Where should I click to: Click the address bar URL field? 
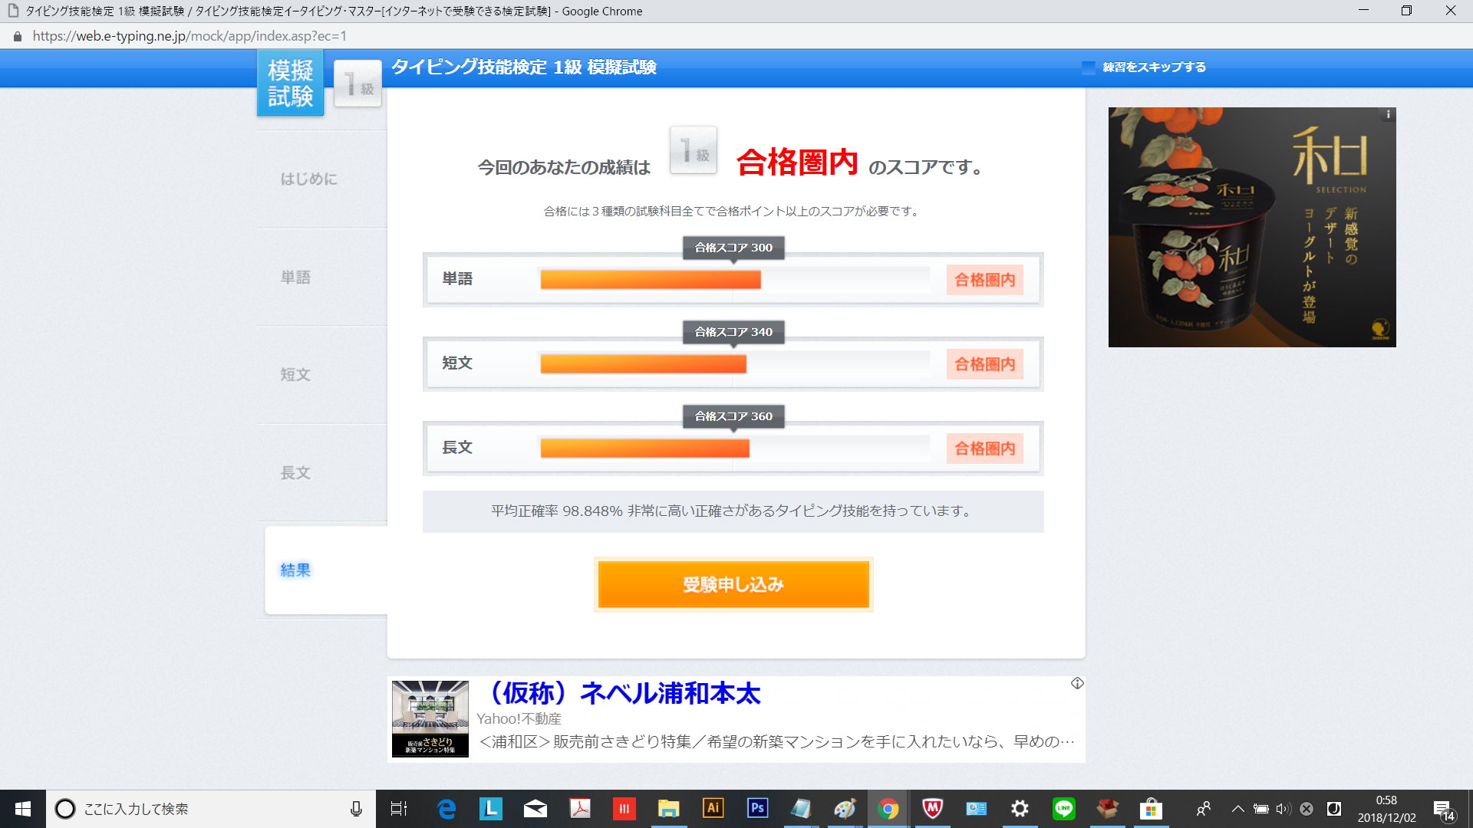[189, 36]
